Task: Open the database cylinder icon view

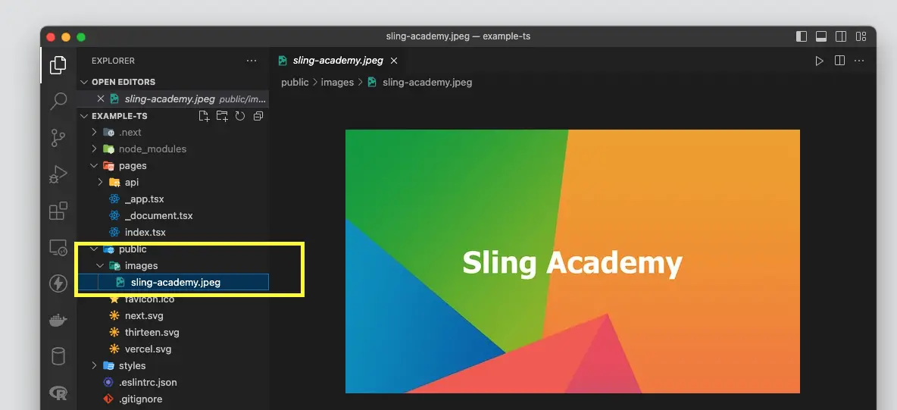Action: [x=58, y=356]
